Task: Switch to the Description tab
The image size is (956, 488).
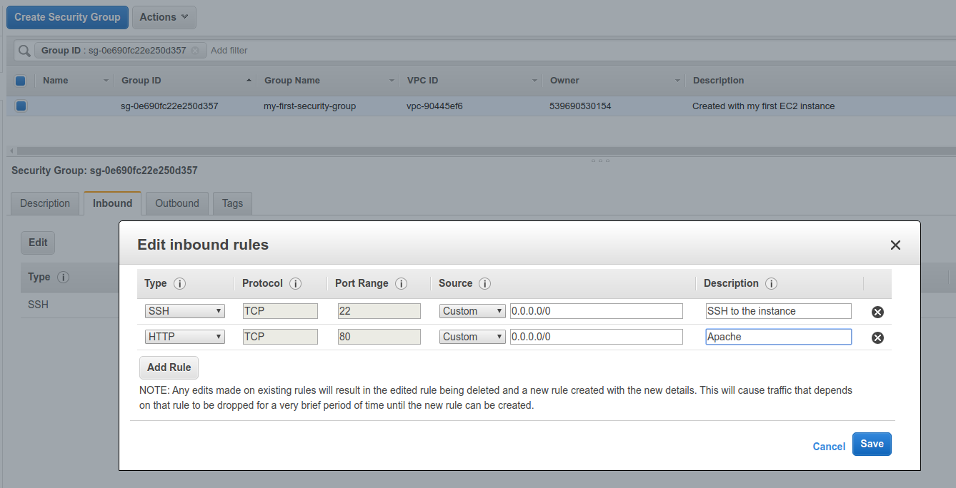Action: click(x=45, y=203)
